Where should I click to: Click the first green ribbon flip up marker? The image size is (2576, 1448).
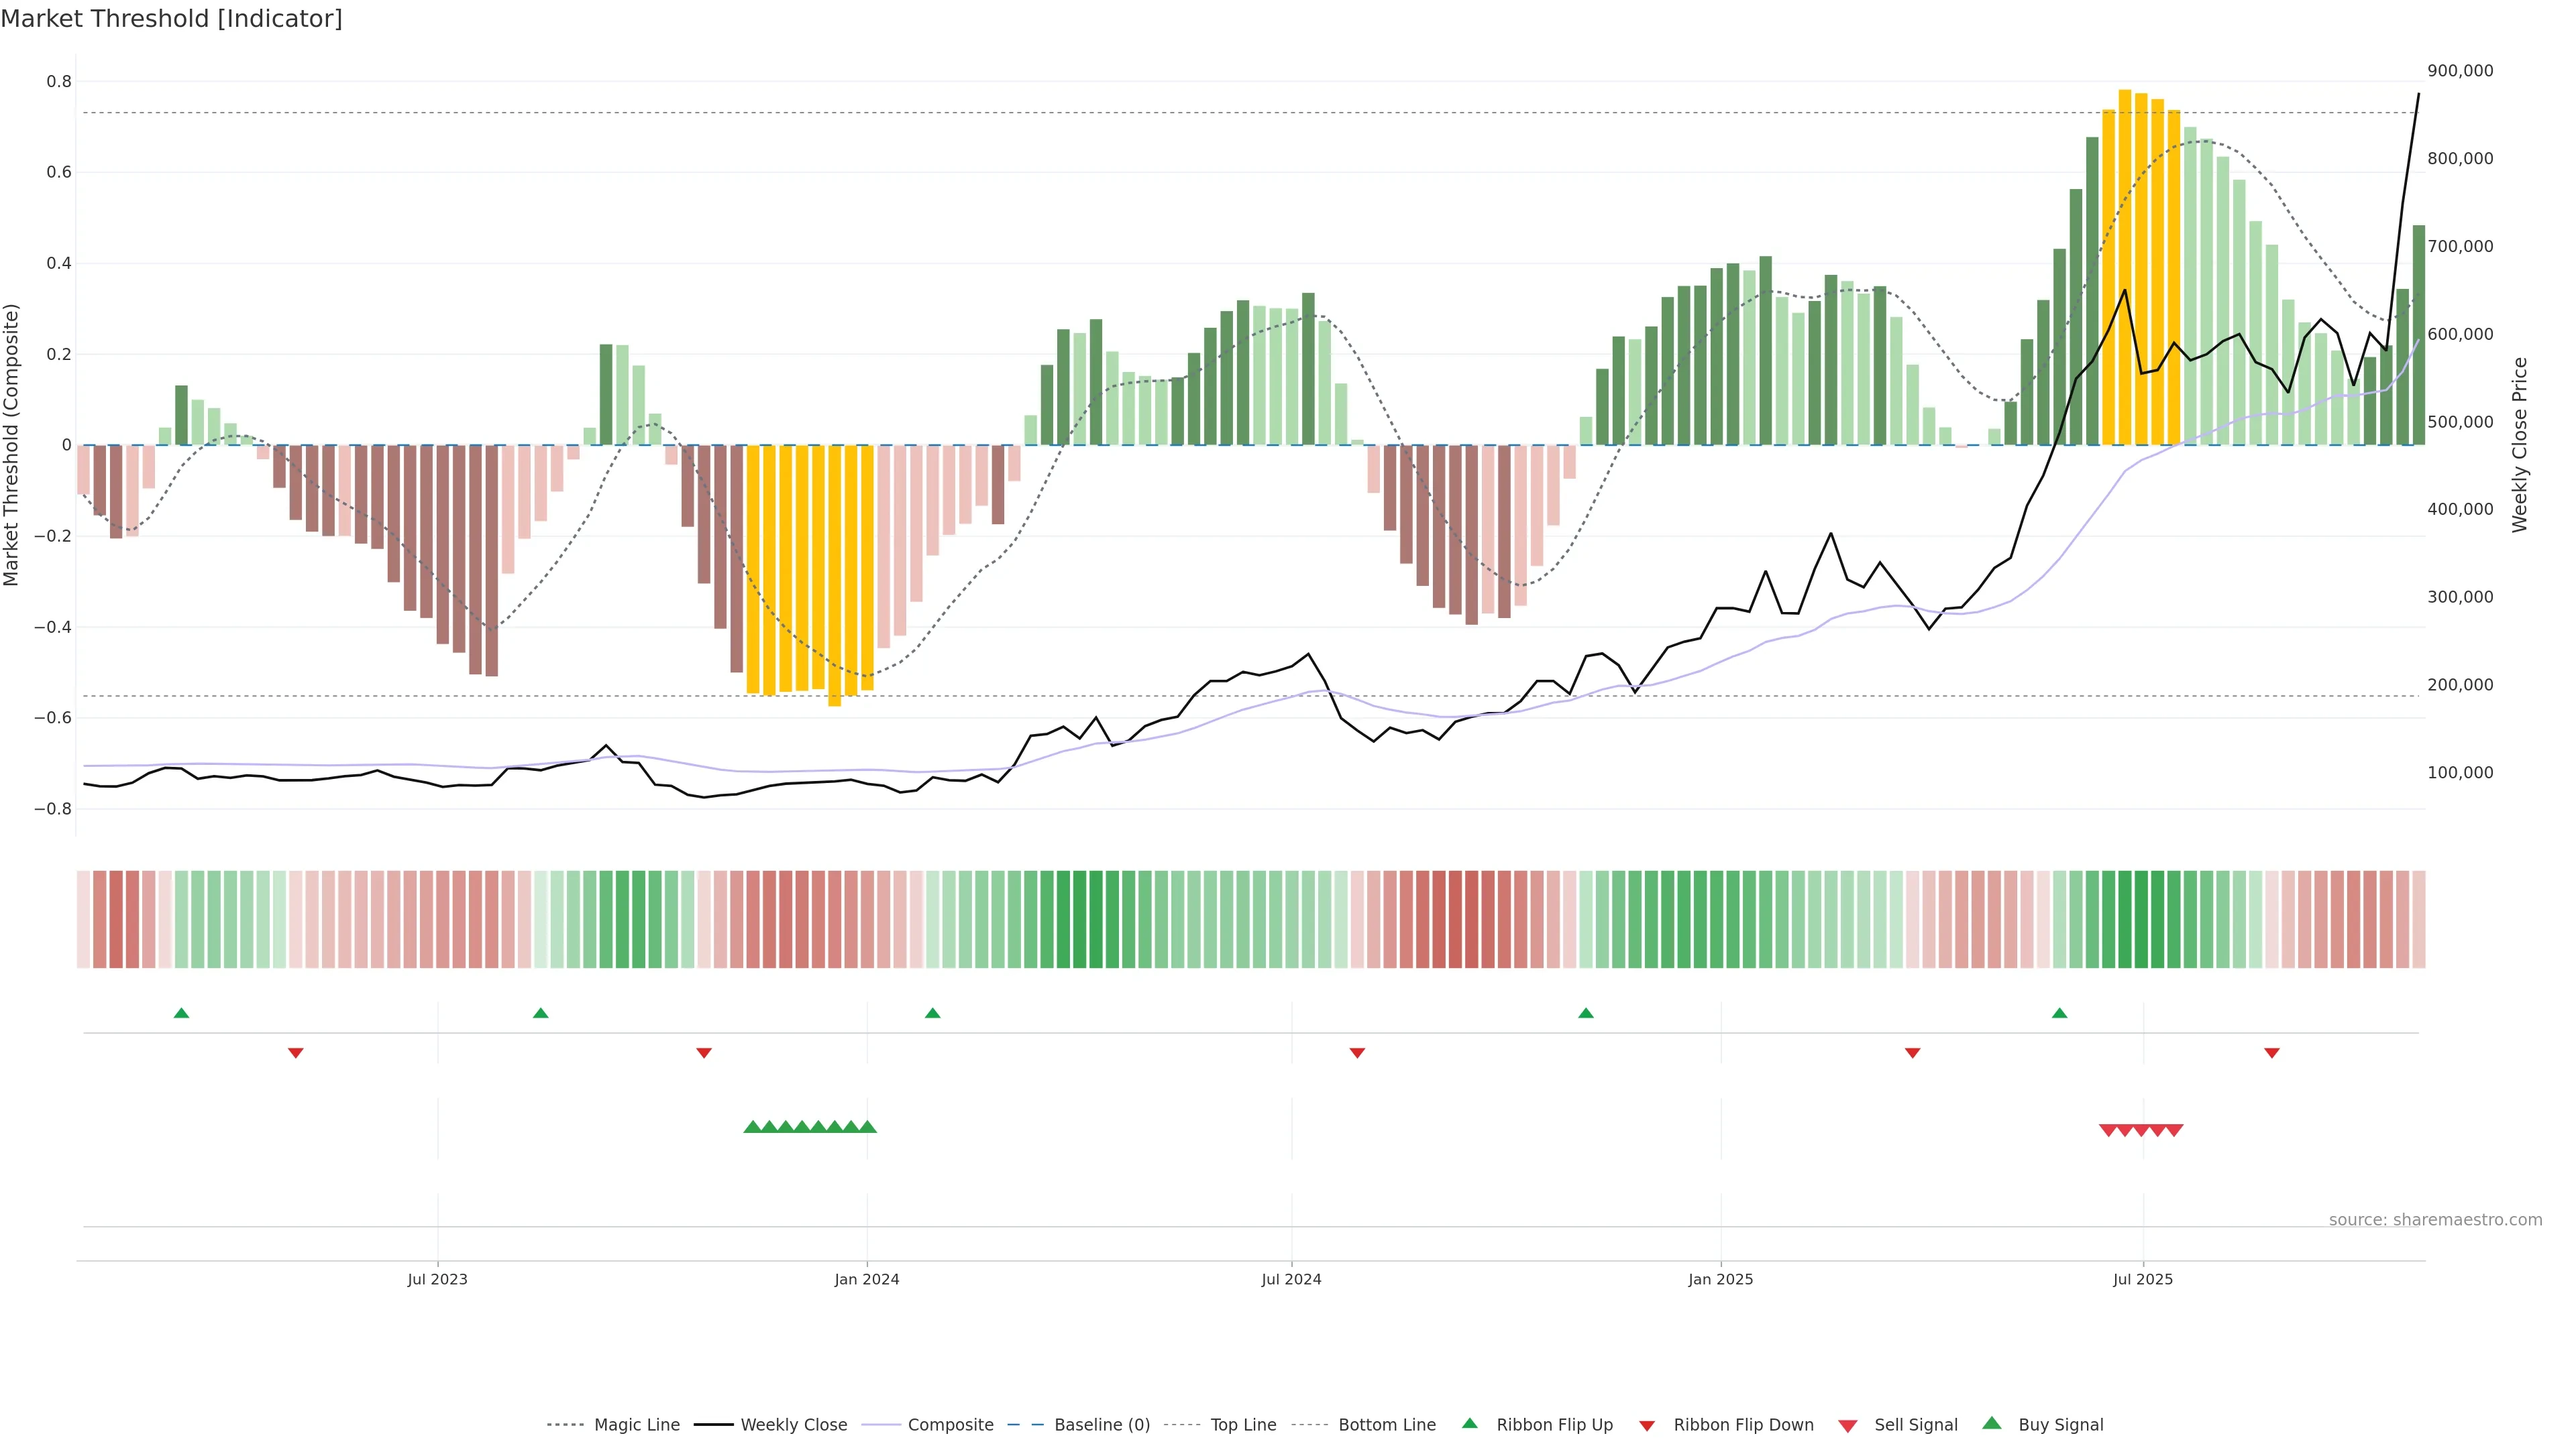[x=181, y=1014]
